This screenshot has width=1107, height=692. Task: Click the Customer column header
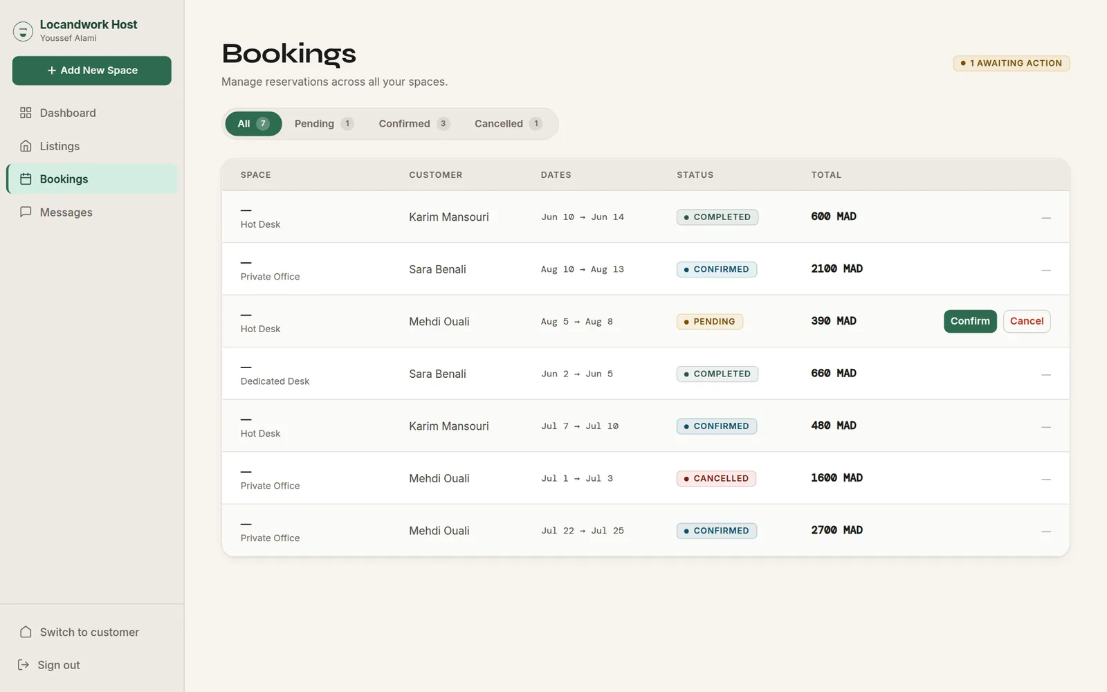(x=435, y=175)
